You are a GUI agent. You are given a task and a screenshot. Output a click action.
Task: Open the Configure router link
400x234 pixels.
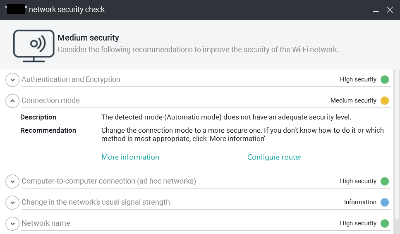274,157
